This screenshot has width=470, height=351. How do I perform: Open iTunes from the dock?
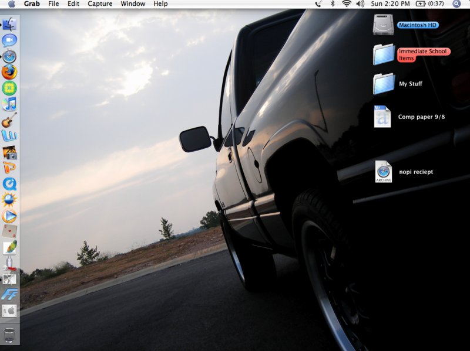pos(9,104)
